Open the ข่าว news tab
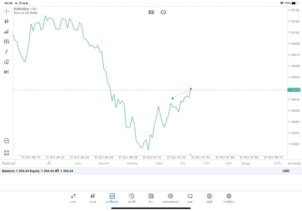302x211 pixels. coord(151,198)
